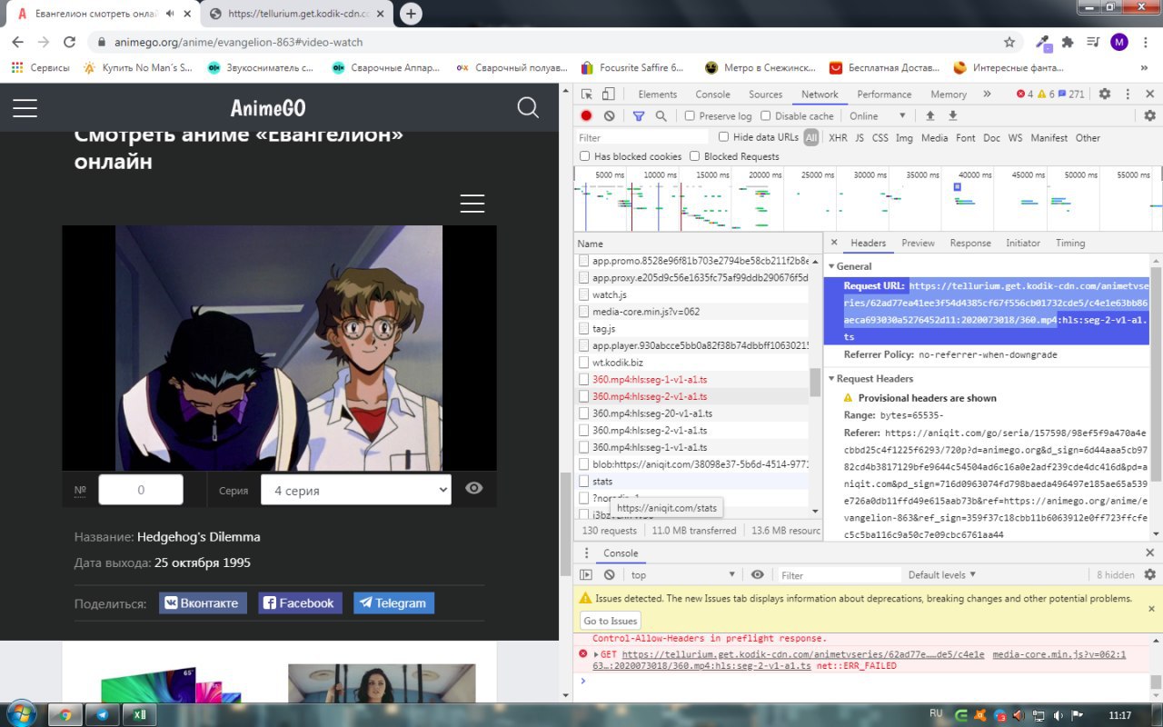The height and width of the screenshot is (727, 1163).
Task: Select request 360.mp4:hls:seg-20-v1-a1.ts
Action: pyautogui.click(x=691, y=413)
